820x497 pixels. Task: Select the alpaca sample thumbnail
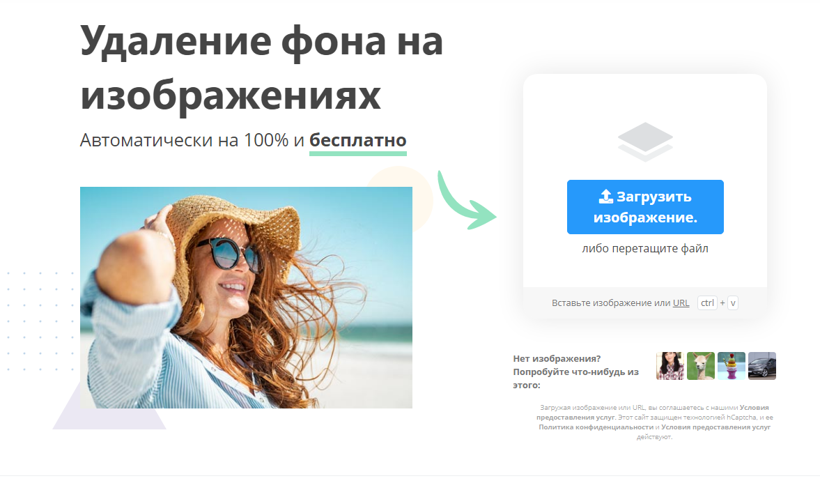(701, 366)
